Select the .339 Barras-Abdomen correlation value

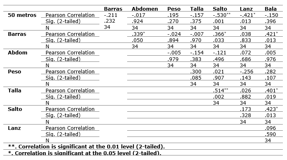(x=138, y=34)
